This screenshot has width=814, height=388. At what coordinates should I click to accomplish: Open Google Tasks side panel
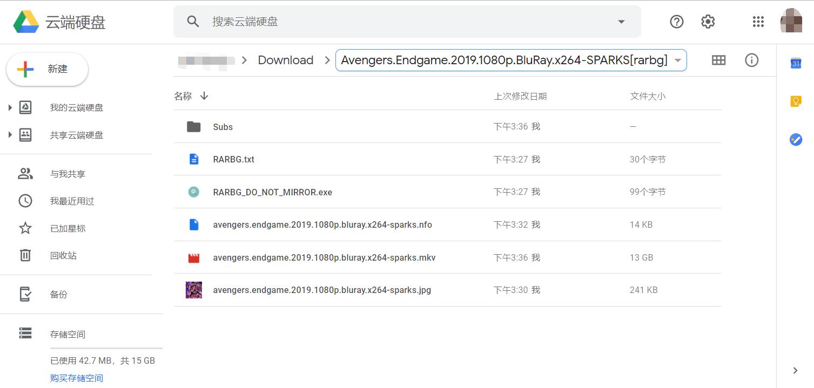tap(796, 140)
